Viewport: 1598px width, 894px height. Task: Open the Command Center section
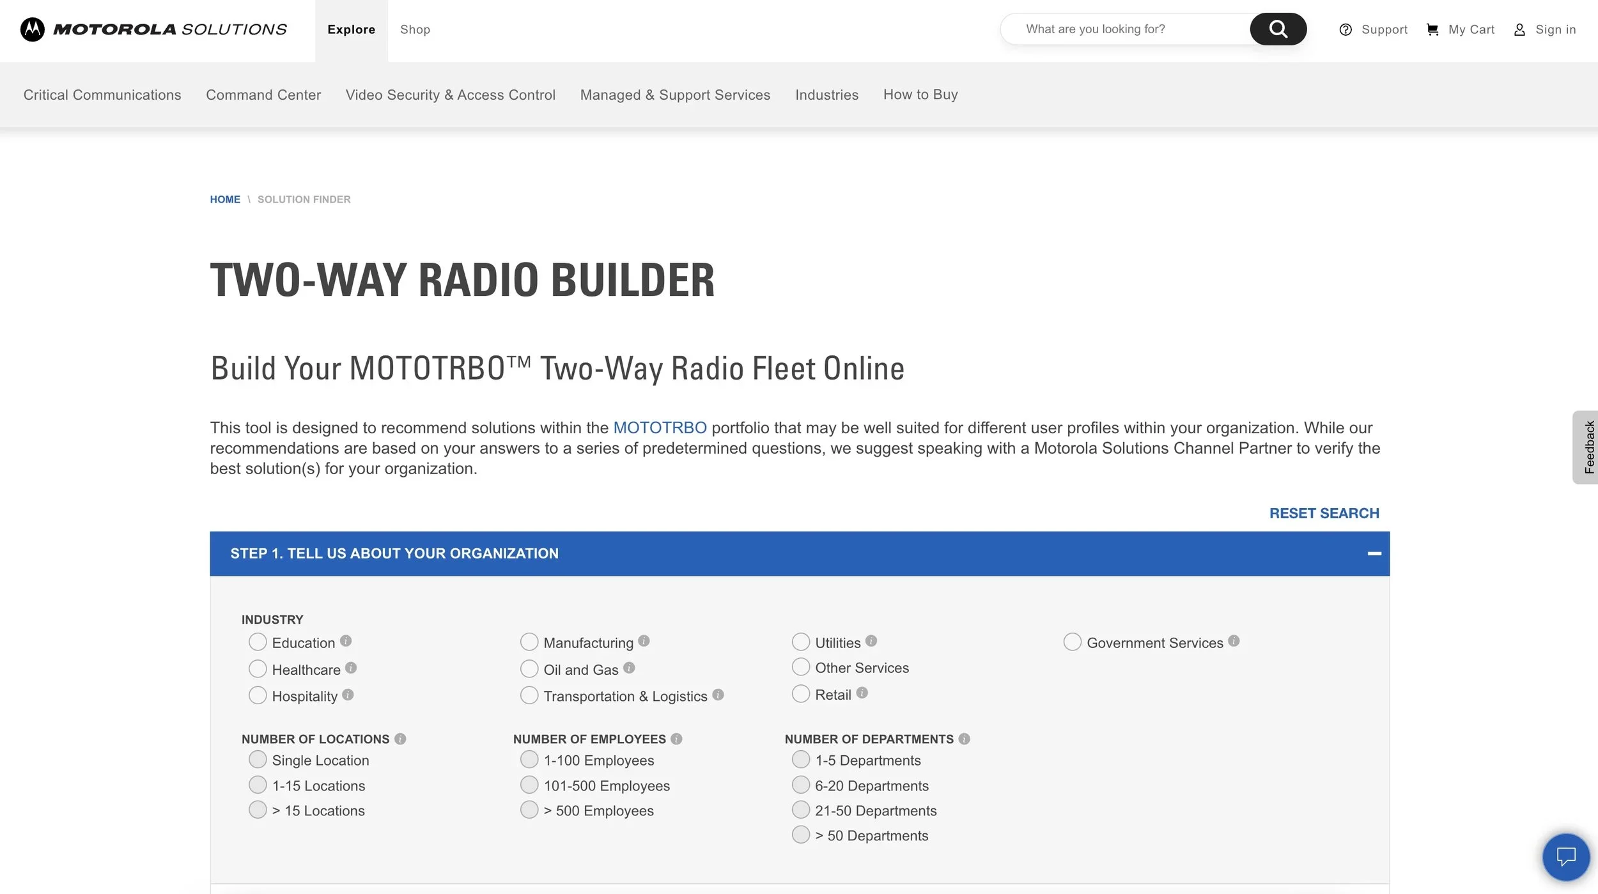click(263, 95)
